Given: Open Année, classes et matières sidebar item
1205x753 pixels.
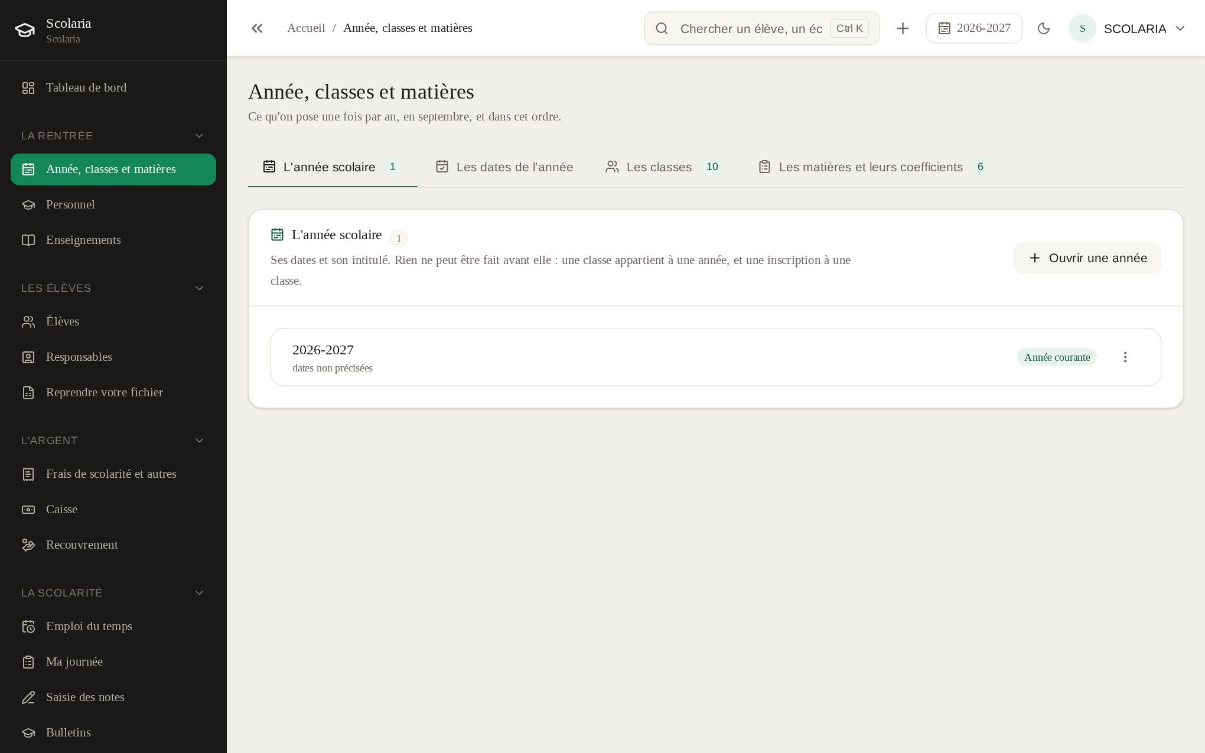Looking at the screenshot, I should point(113,169).
